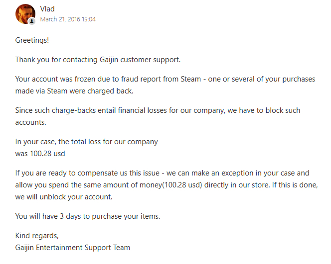Click 'If you are ready to compensate' line
Viewport: 331px width, 264px height.
162,173
